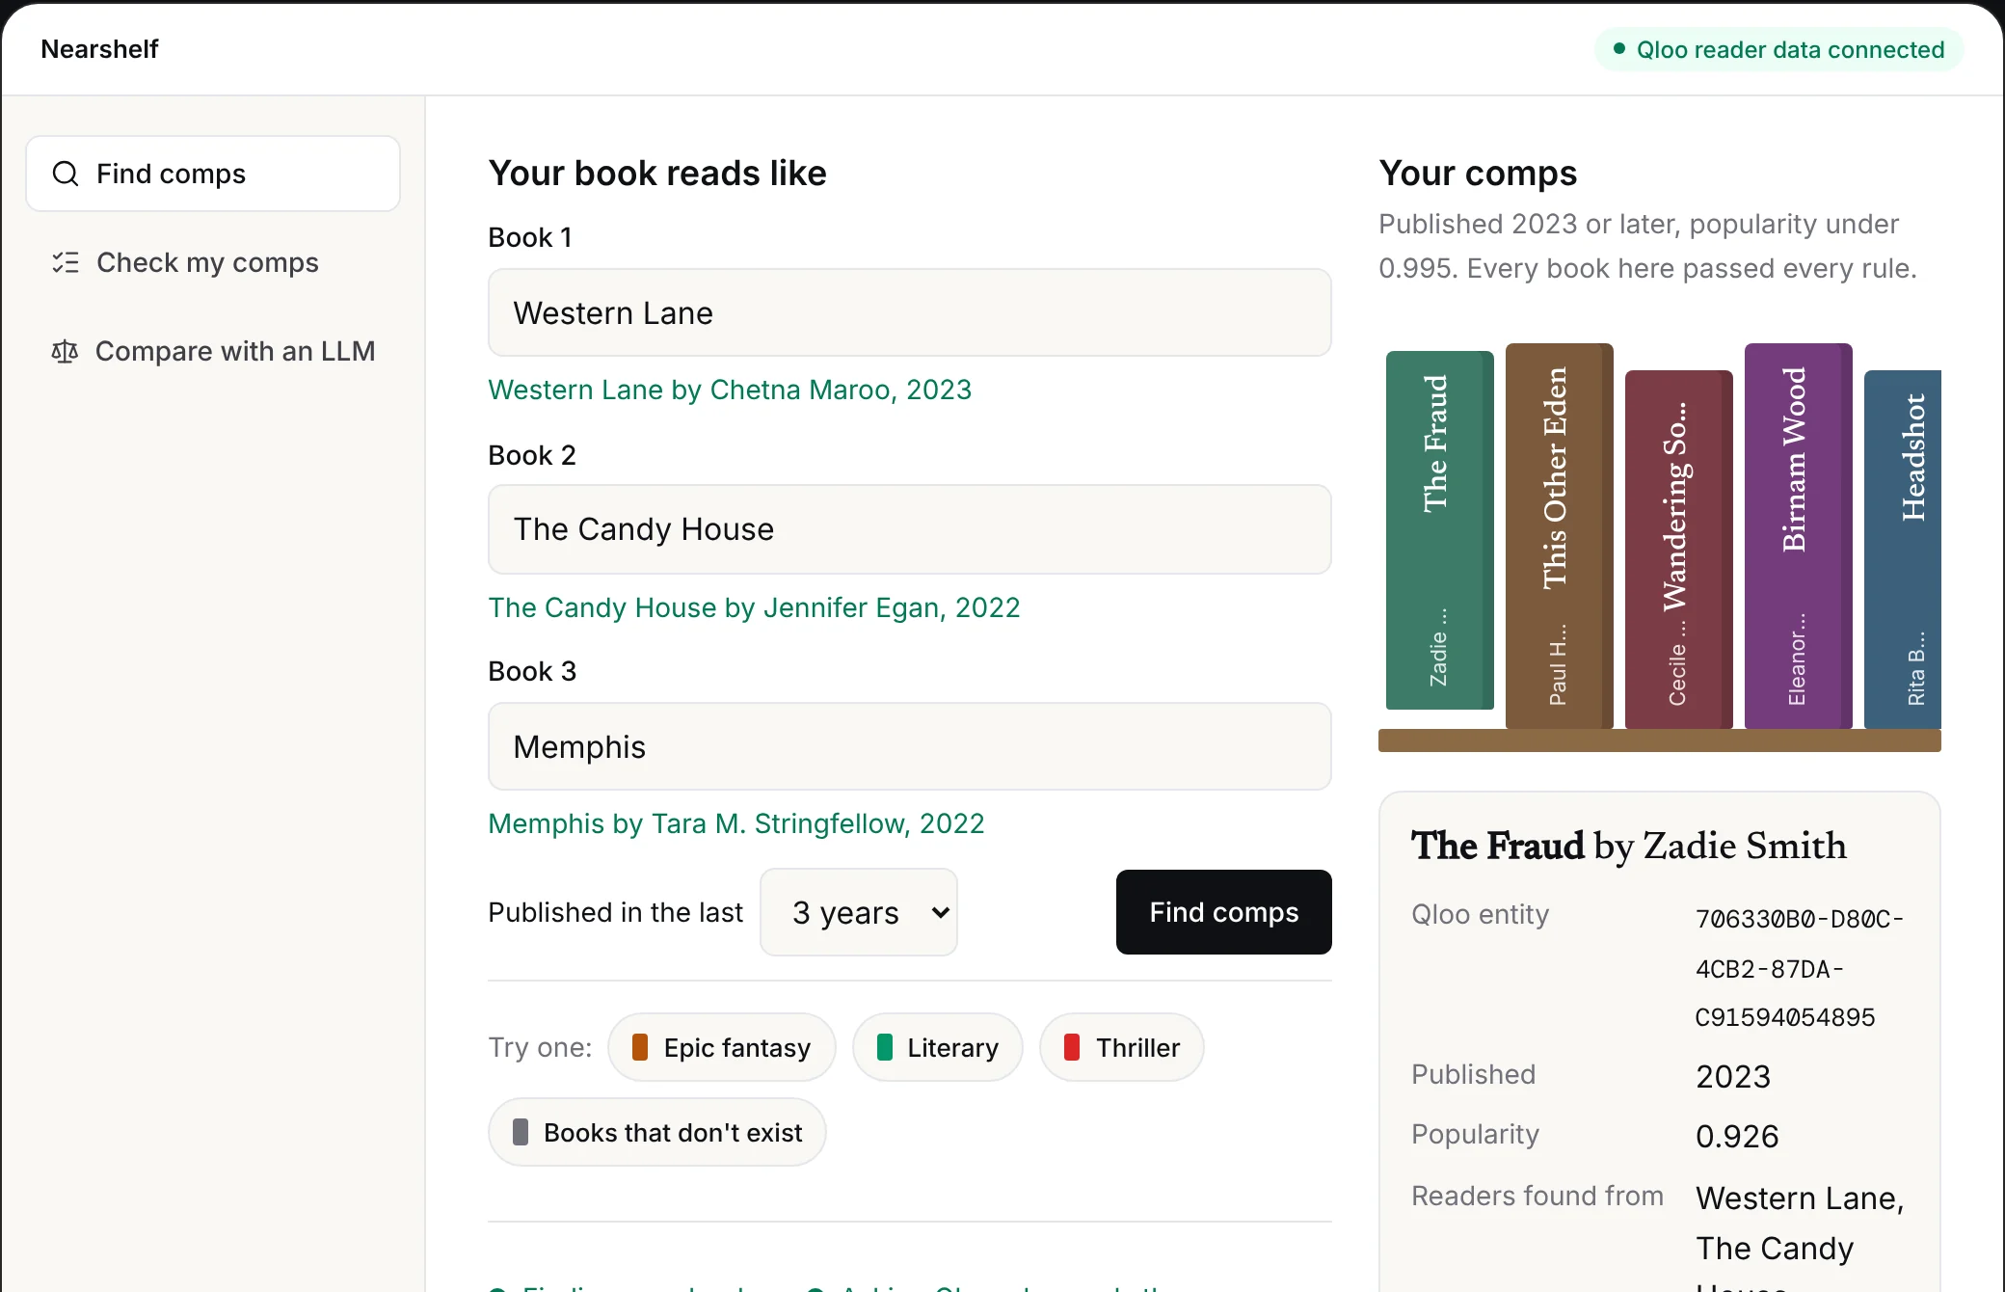The height and width of the screenshot is (1292, 2005).
Task: Click the Qloo entity ID value
Action: point(1799,968)
